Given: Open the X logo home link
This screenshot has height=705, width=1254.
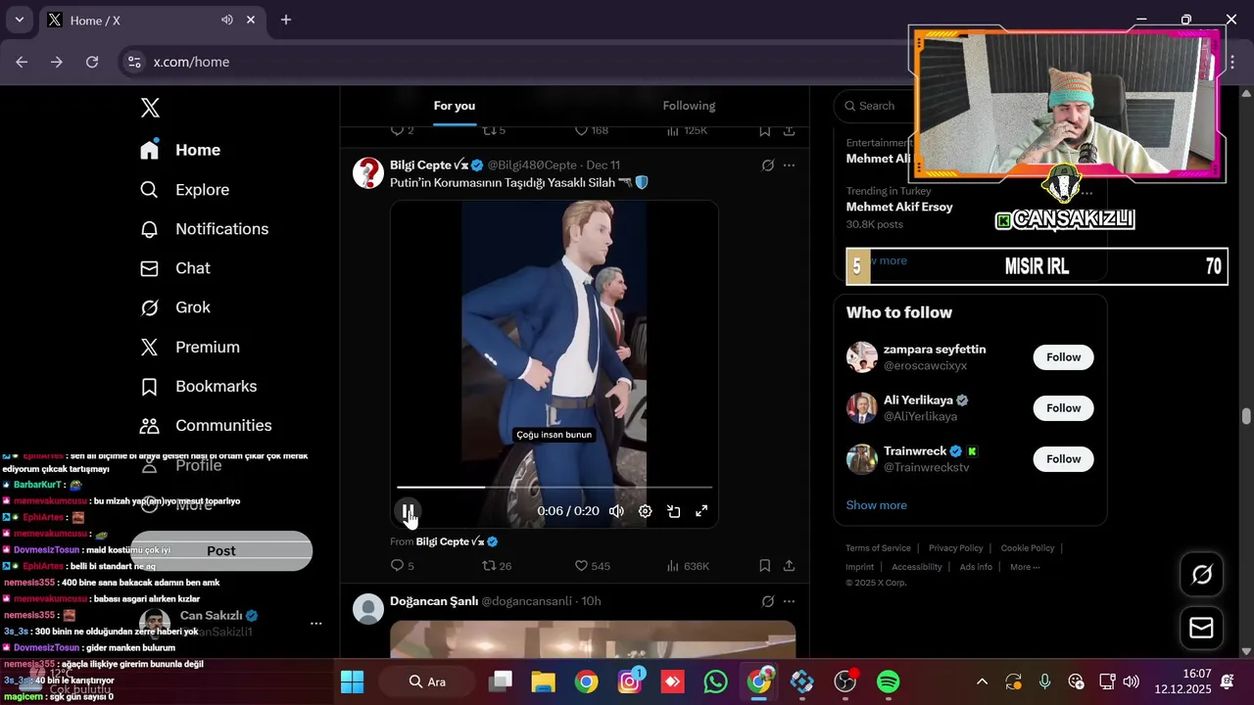Looking at the screenshot, I should point(150,108).
